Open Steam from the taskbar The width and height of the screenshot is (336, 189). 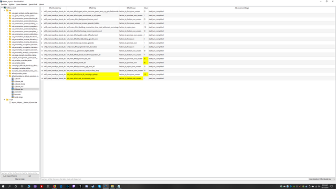point(93,186)
